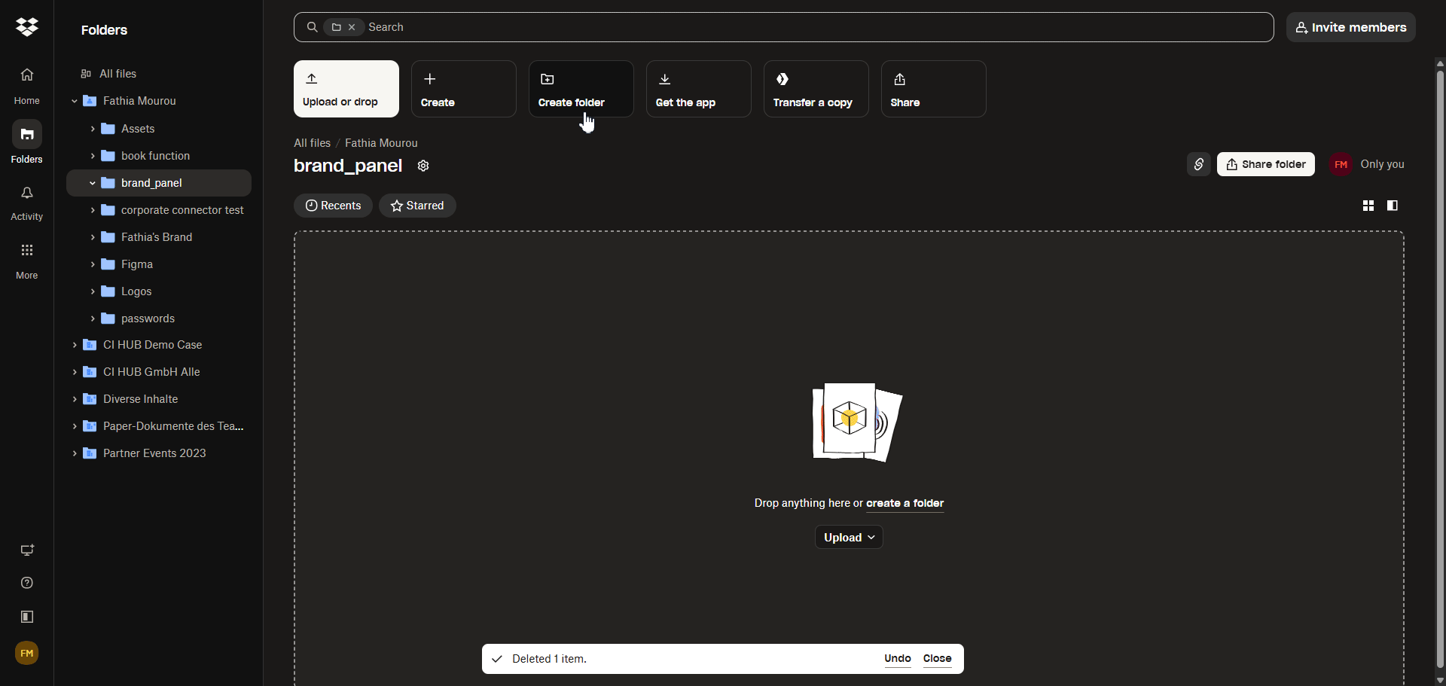
Task: Select the Recents filter tab
Action: pos(333,206)
